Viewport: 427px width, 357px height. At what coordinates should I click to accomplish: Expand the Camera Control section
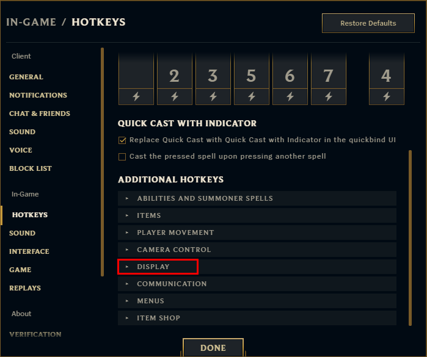(173, 250)
